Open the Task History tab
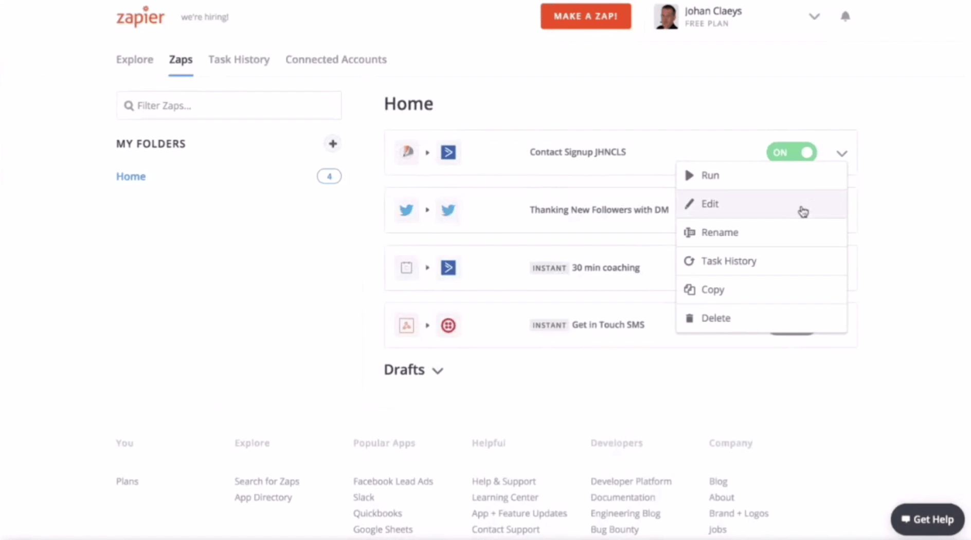 [239, 59]
